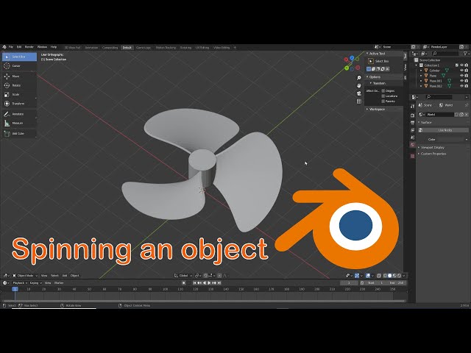Open the Scene properties tab icon
Screen dimensions: 471x353
412,138
